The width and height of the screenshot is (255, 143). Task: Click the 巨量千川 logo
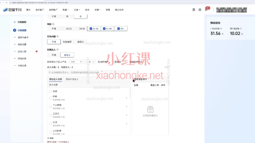(x=12, y=10)
